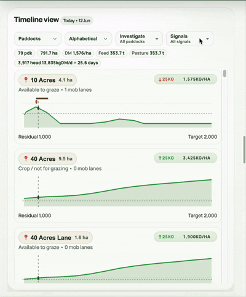Click the 3,917 head 25.6 days chip
This screenshot has height=297, width=246.
(x=58, y=63)
